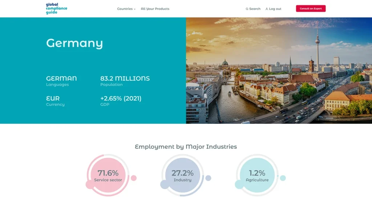The height and width of the screenshot is (221, 372).
Task: Open the Countries menu
Action: pos(126,9)
